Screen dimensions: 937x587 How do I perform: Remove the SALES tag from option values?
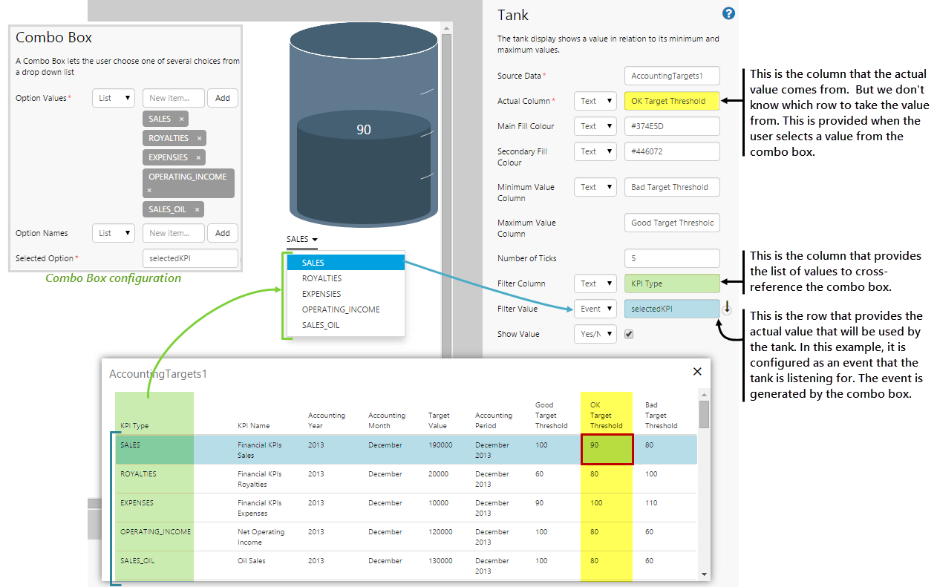pos(181,119)
